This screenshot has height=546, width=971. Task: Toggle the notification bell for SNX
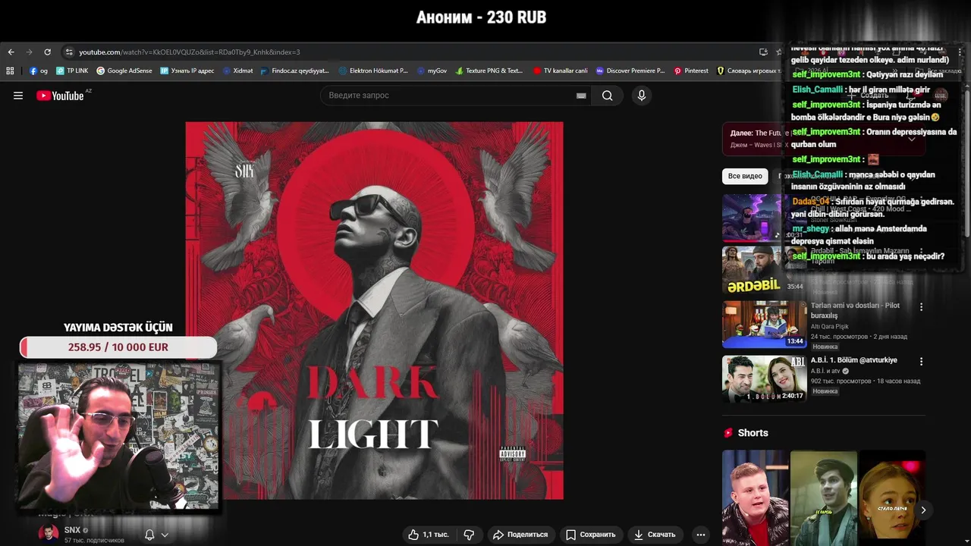click(x=149, y=535)
